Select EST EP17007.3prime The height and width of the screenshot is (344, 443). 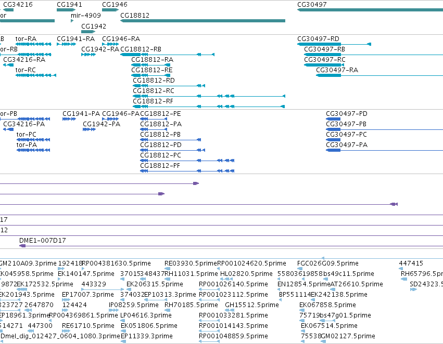tap(66, 300)
